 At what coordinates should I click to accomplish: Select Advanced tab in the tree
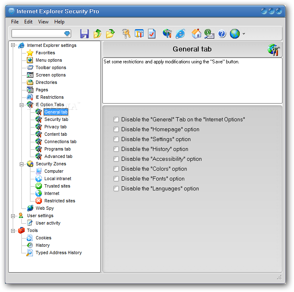click(58, 156)
